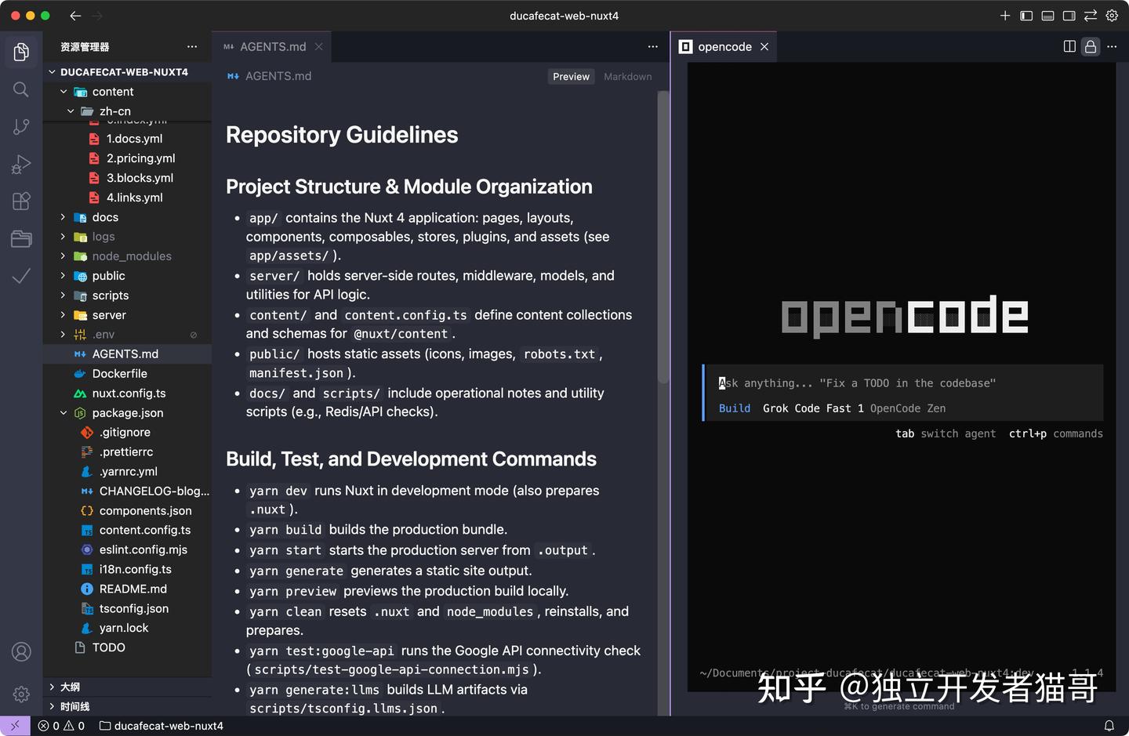
Task: Toggle the primary sidebar from the title bar
Action: click(1026, 15)
